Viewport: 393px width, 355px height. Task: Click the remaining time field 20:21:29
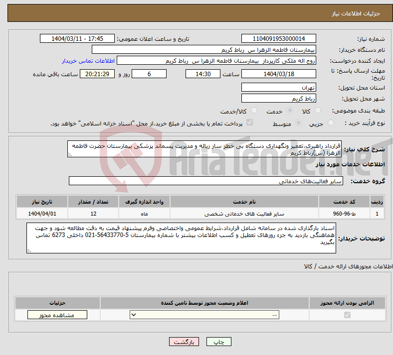pos(97,74)
